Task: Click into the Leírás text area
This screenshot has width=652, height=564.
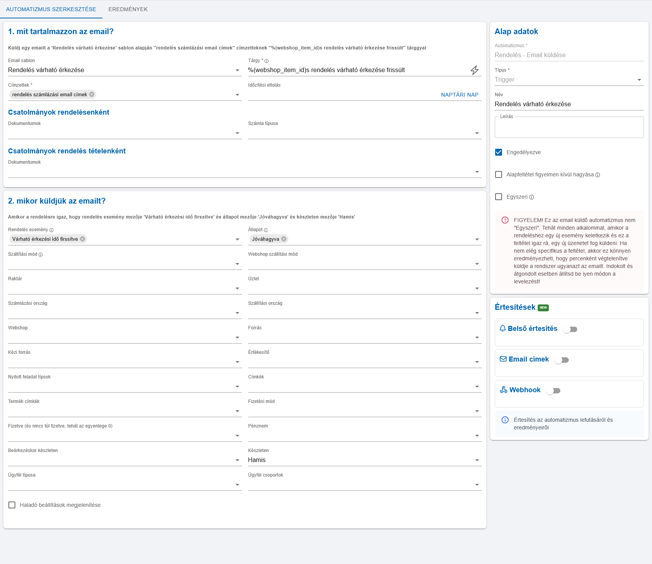Action: click(569, 127)
